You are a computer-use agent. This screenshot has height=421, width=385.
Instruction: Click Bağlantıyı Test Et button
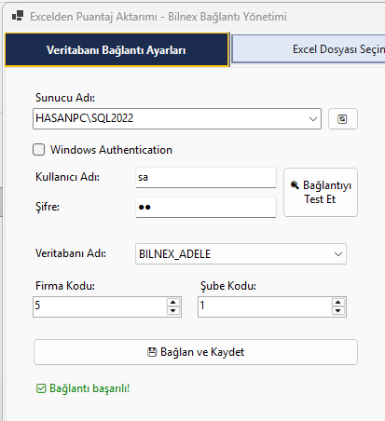point(321,192)
